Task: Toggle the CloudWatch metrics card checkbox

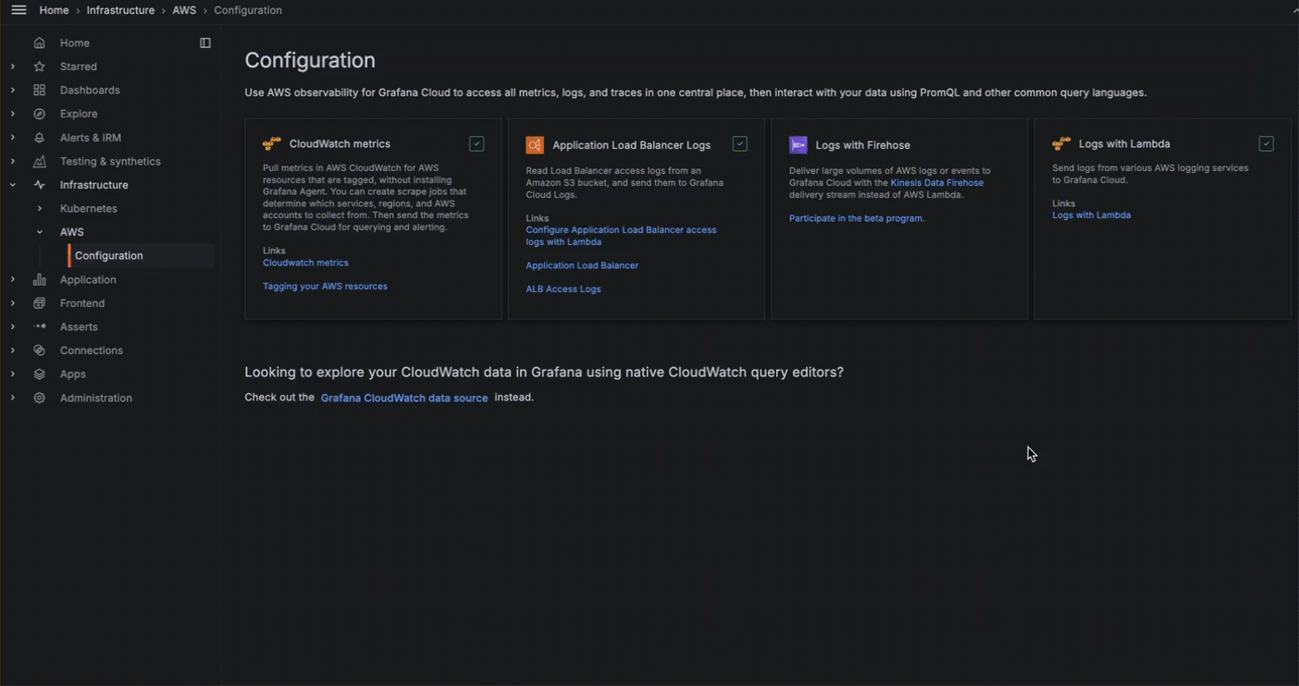Action: pyautogui.click(x=476, y=143)
